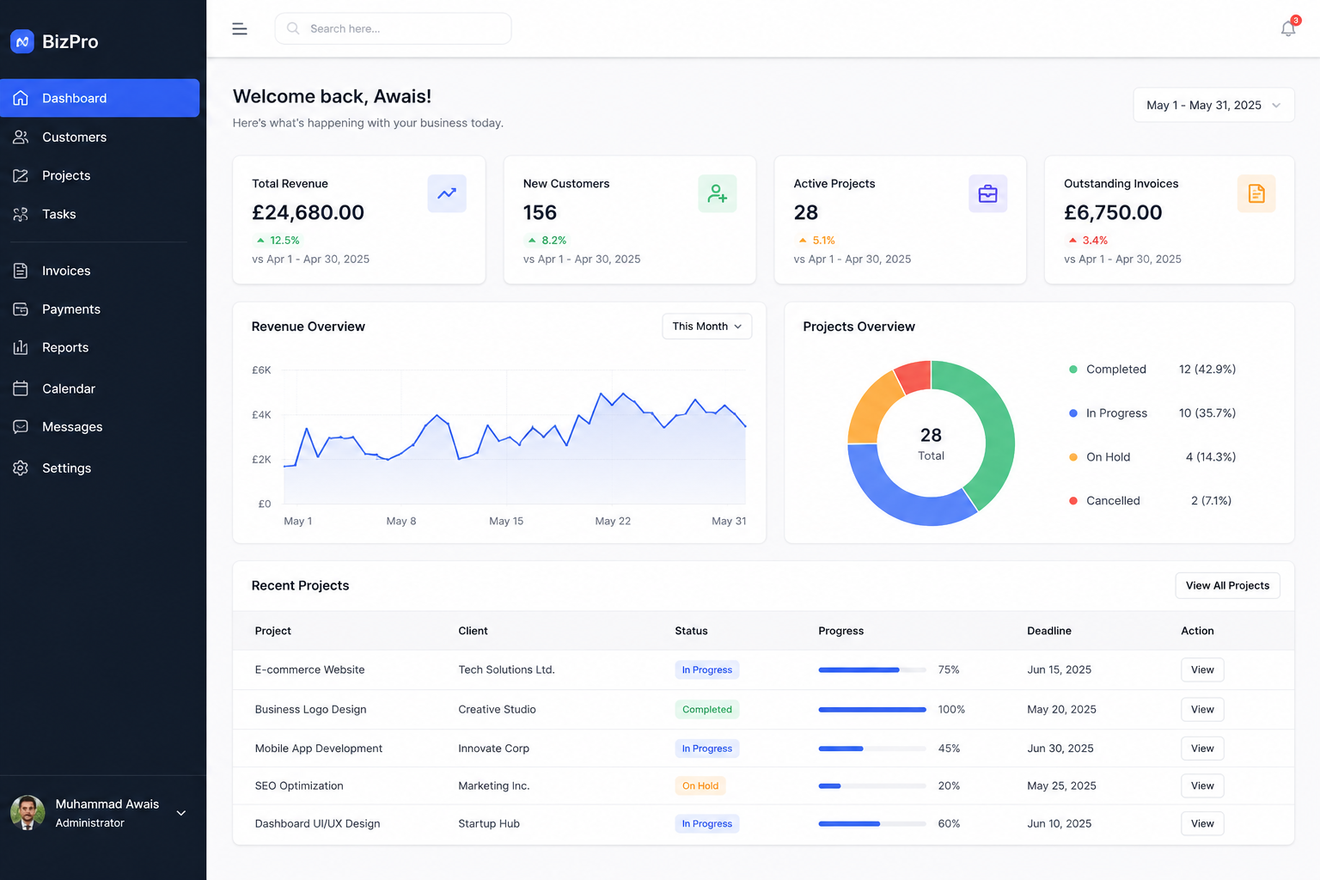Click the On Hold status badge
The height and width of the screenshot is (880, 1320).
click(x=700, y=785)
